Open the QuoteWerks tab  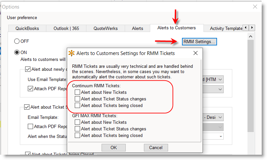(105, 28)
